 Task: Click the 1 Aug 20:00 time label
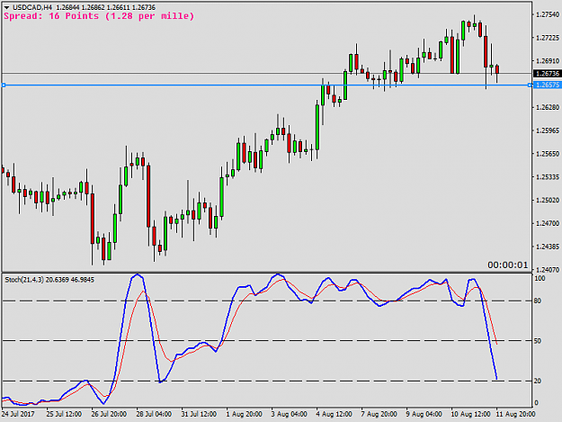[244, 414]
